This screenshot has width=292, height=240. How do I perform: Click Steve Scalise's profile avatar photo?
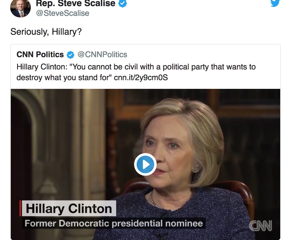click(20, 8)
